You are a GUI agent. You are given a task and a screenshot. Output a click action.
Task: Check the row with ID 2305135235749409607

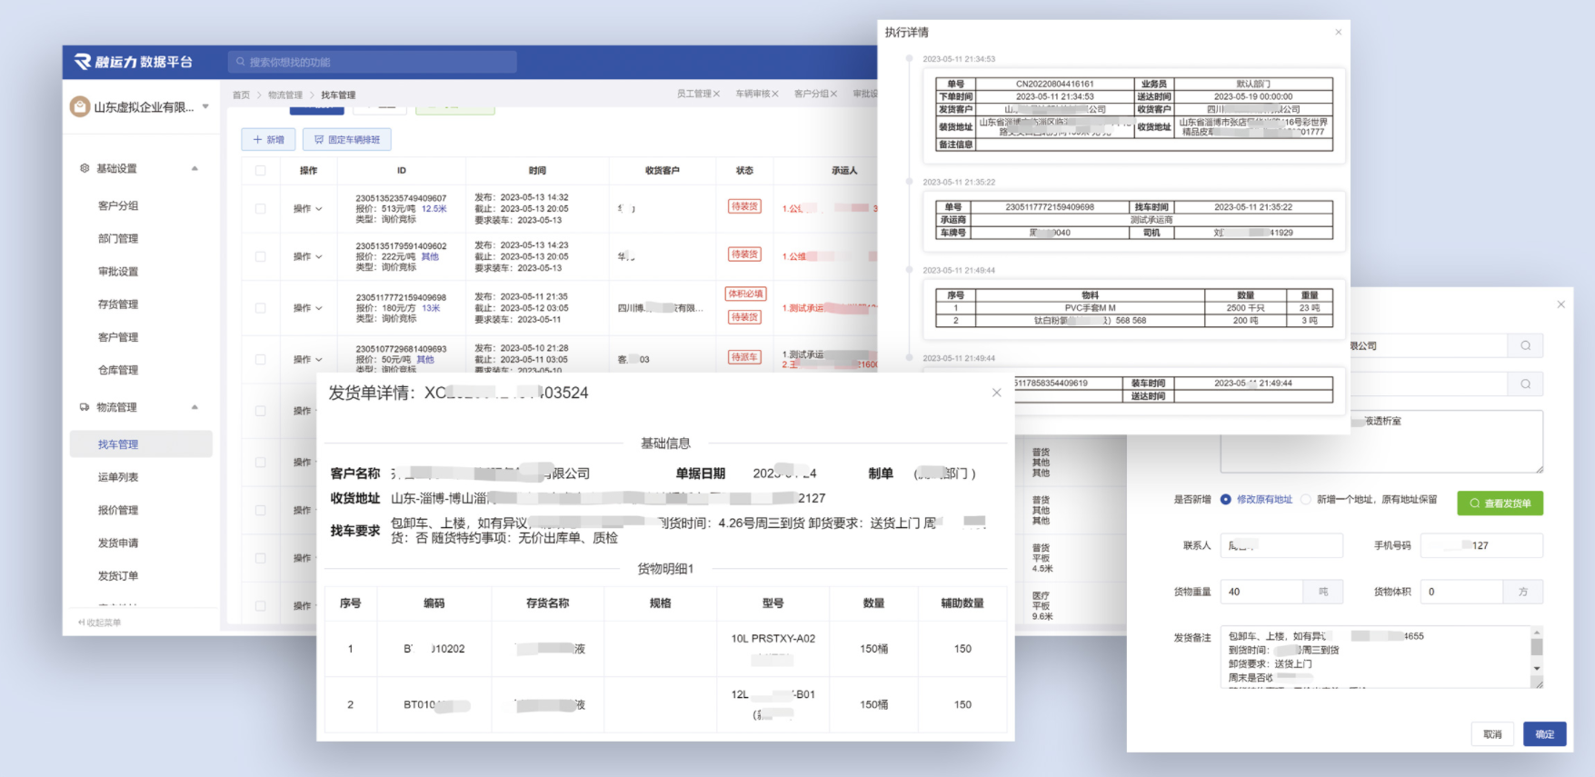[261, 209]
